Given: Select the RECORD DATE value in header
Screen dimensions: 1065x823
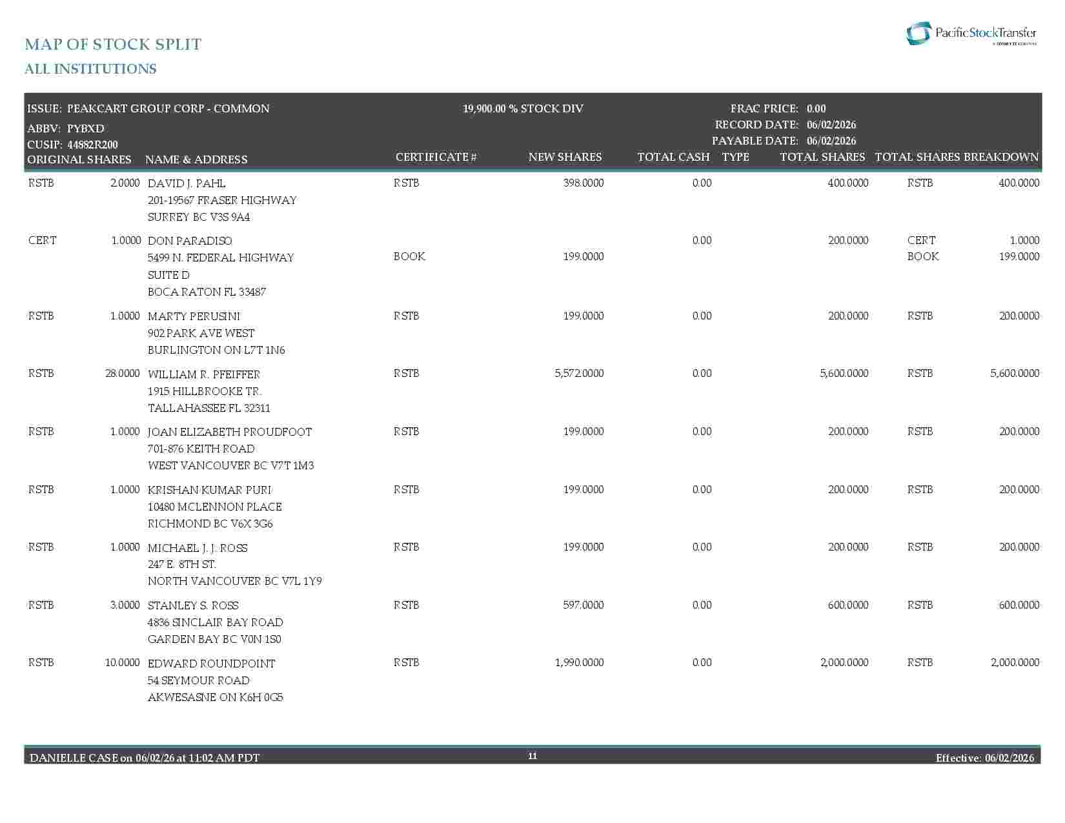Looking at the screenshot, I should coord(831,125).
